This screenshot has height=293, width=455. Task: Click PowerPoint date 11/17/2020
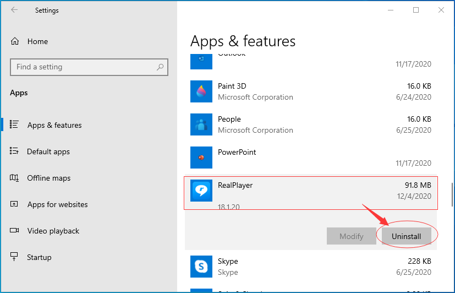pyautogui.click(x=414, y=163)
